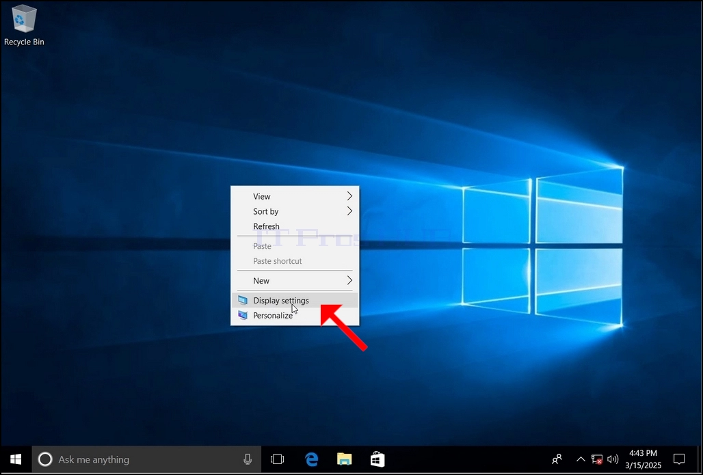
Task: Open the Start menu Windows logo
Action: tap(16, 459)
